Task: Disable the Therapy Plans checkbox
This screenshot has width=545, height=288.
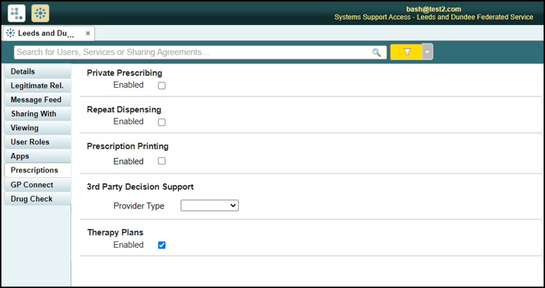Action: click(162, 245)
